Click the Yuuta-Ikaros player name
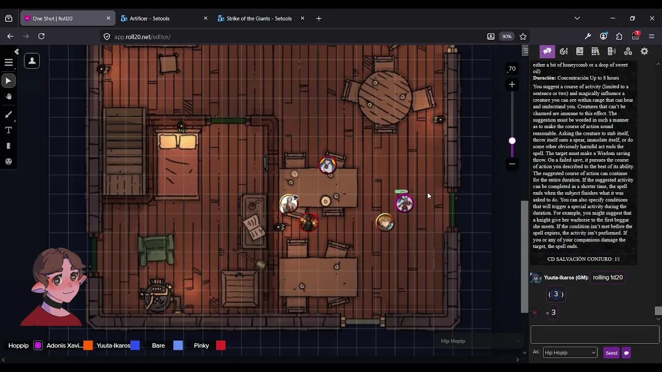The width and height of the screenshot is (662, 372). tap(113, 346)
